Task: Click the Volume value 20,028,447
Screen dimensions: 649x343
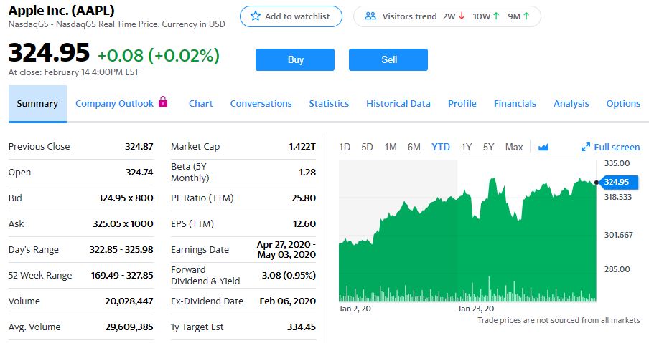Action: pyautogui.click(x=129, y=301)
